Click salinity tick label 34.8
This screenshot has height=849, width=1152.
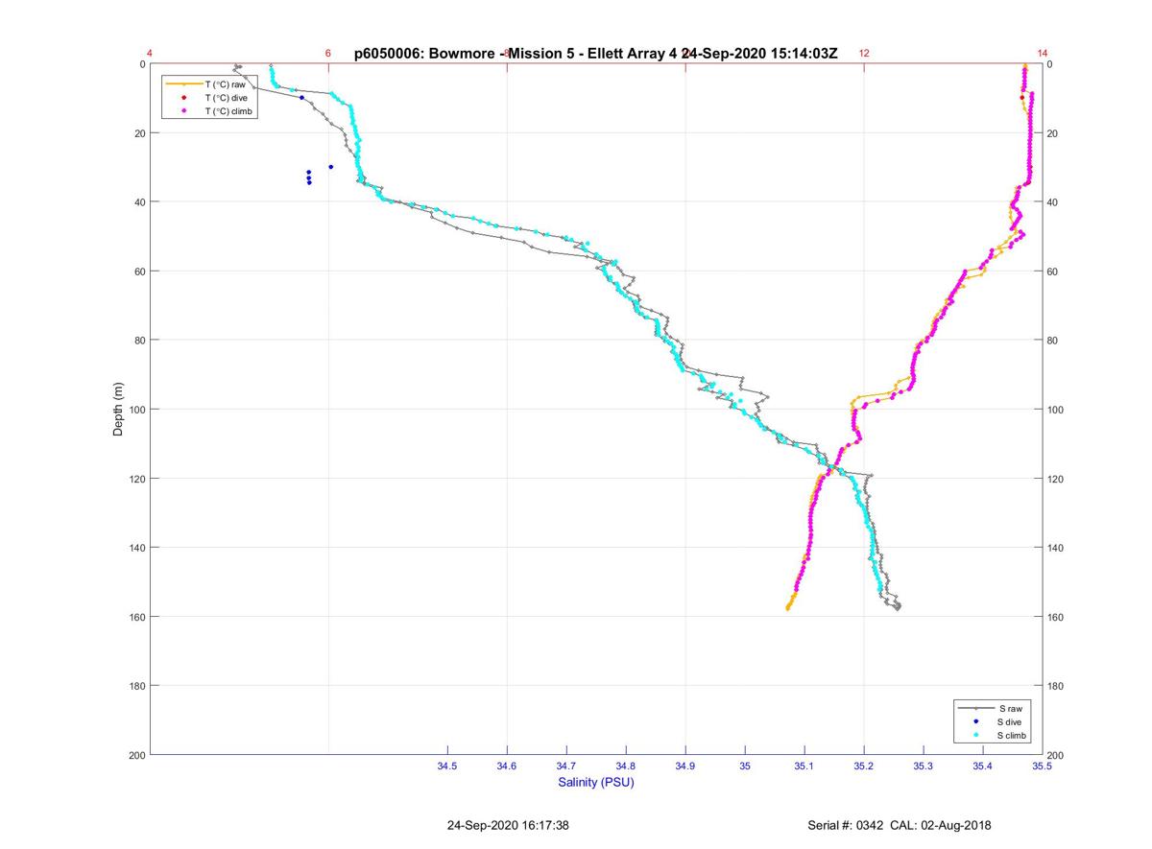pyautogui.click(x=626, y=766)
